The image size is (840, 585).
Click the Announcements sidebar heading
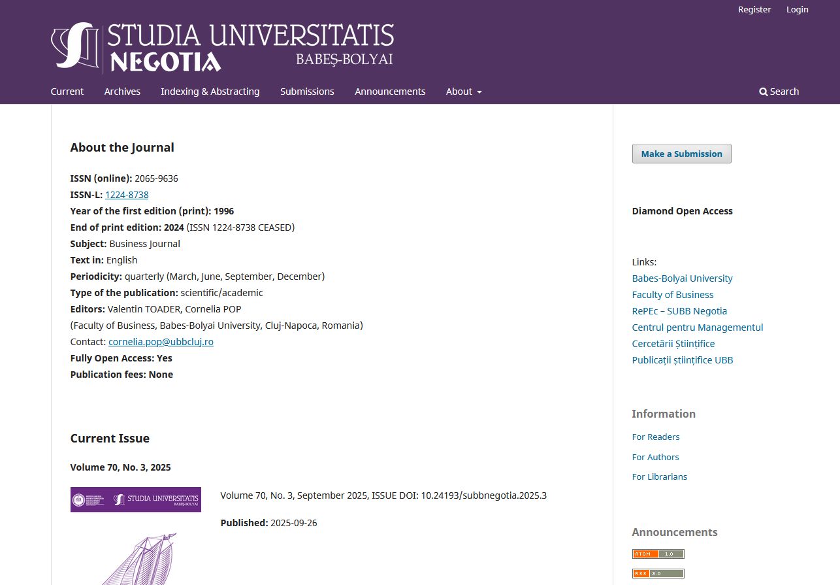tap(675, 532)
